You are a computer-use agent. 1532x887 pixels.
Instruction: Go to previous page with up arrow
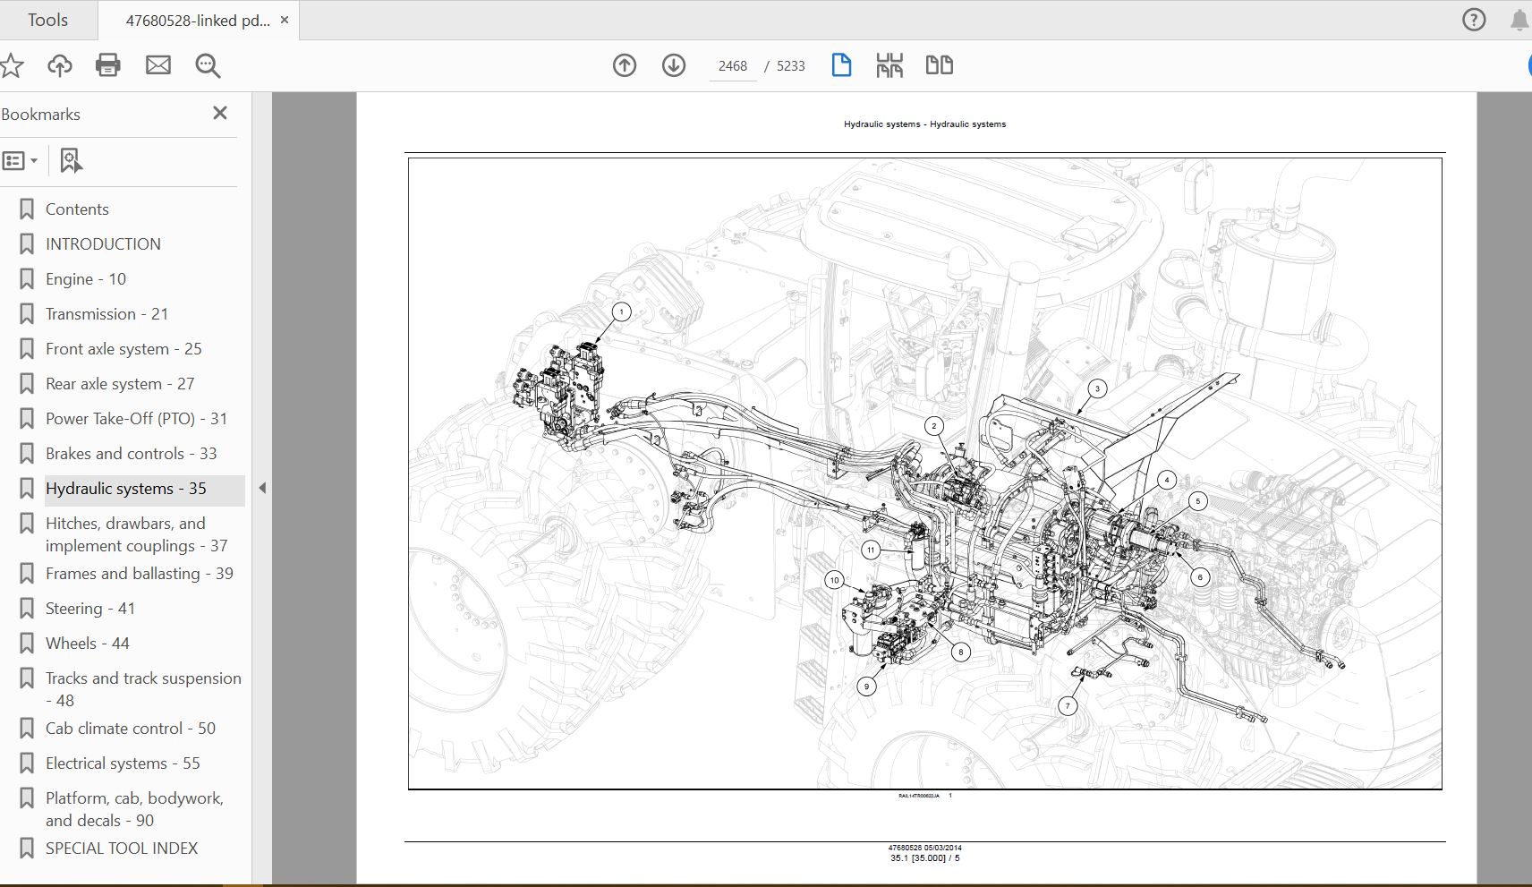(625, 65)
